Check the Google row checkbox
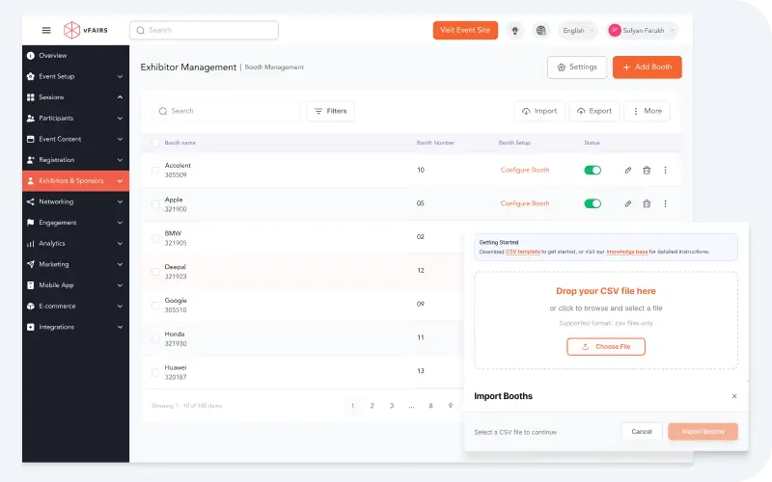This screenshot has width=772, height=482. pyautogui.click(x=155, y=305)
